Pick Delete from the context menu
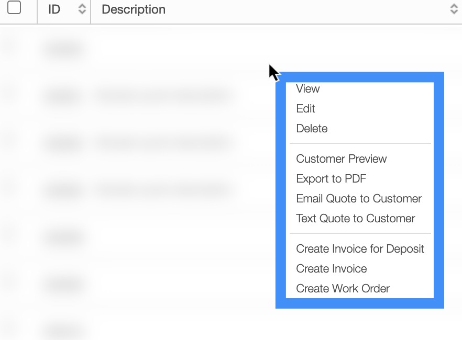Image resolution: width=462 pixels, height=340 pixels. point(312,129)
